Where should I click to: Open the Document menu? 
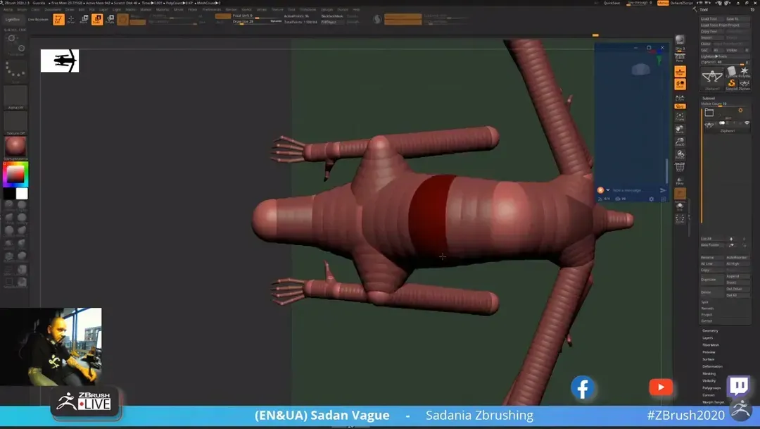[53, 10]
